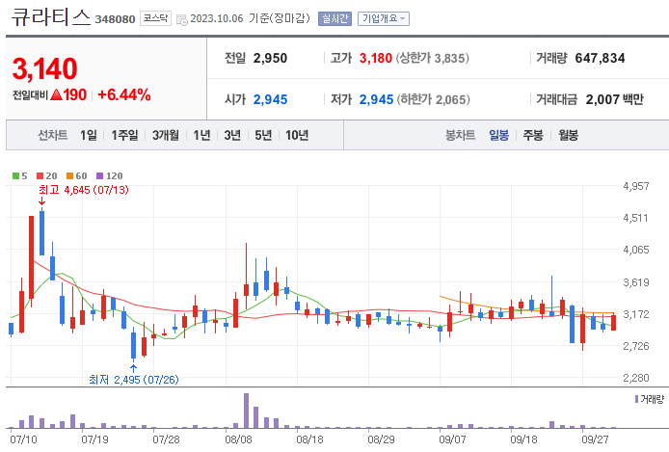Switch line chart to 1일
669x452 pixels.
point(89,136)
